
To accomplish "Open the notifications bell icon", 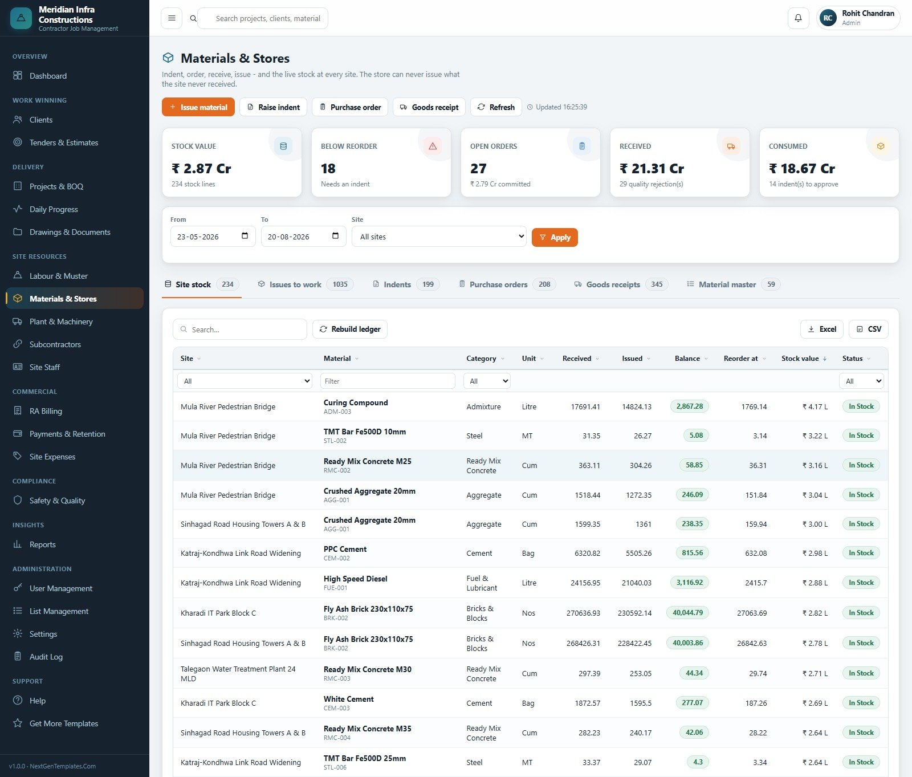I will coord(798,18).
